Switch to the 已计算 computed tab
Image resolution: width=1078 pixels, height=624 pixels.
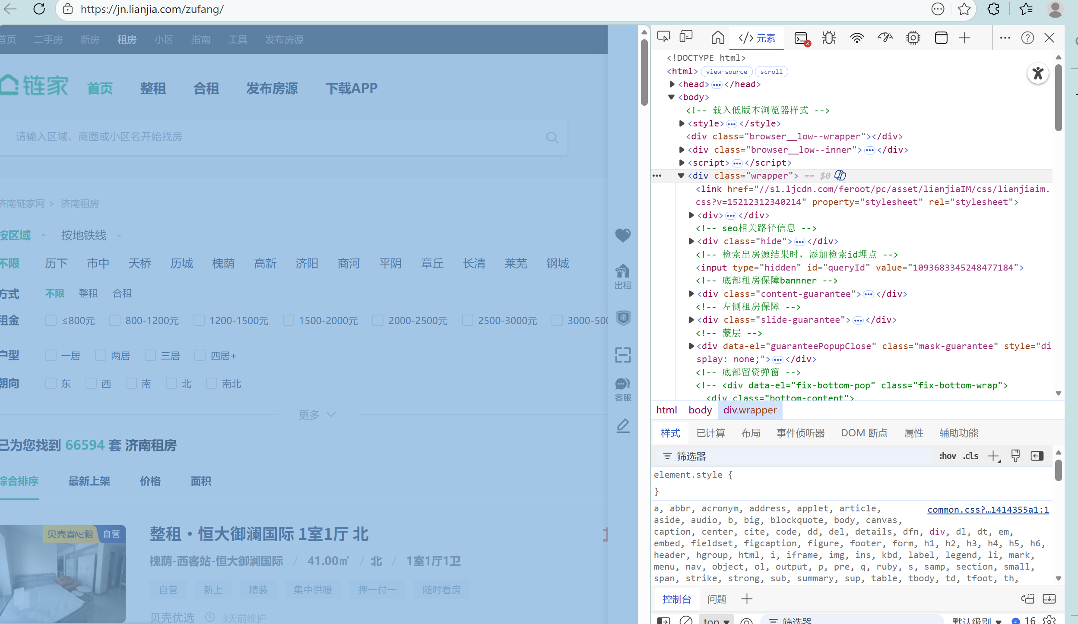[x=710, y=433]
